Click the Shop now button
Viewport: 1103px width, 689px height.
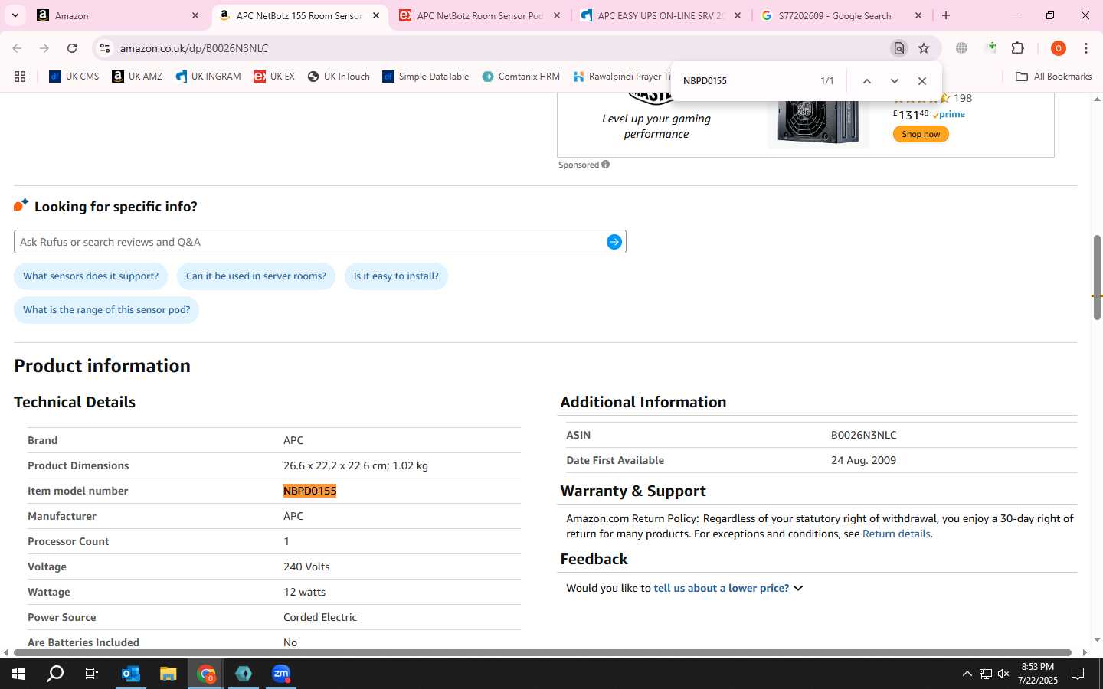(921, 134)
